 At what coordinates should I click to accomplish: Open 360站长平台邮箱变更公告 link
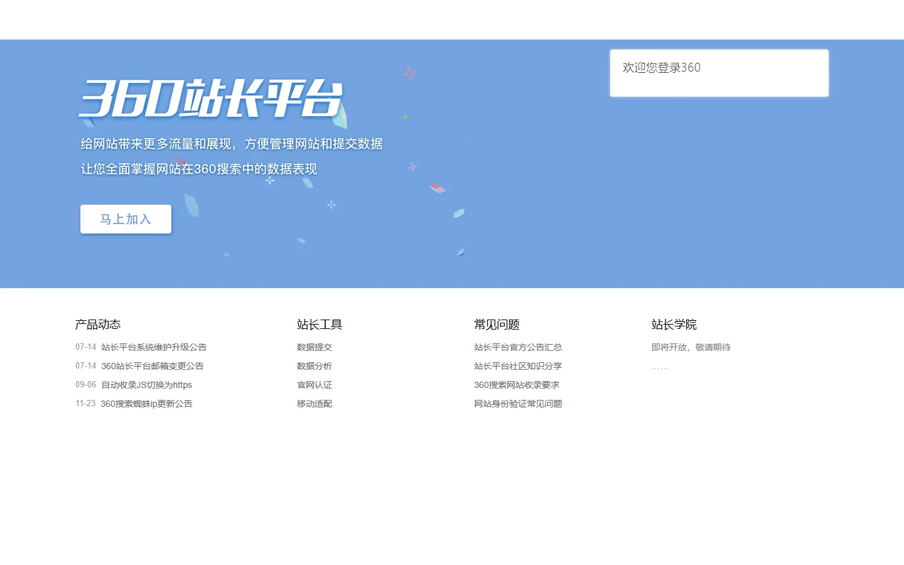click(x=153, y=366)
